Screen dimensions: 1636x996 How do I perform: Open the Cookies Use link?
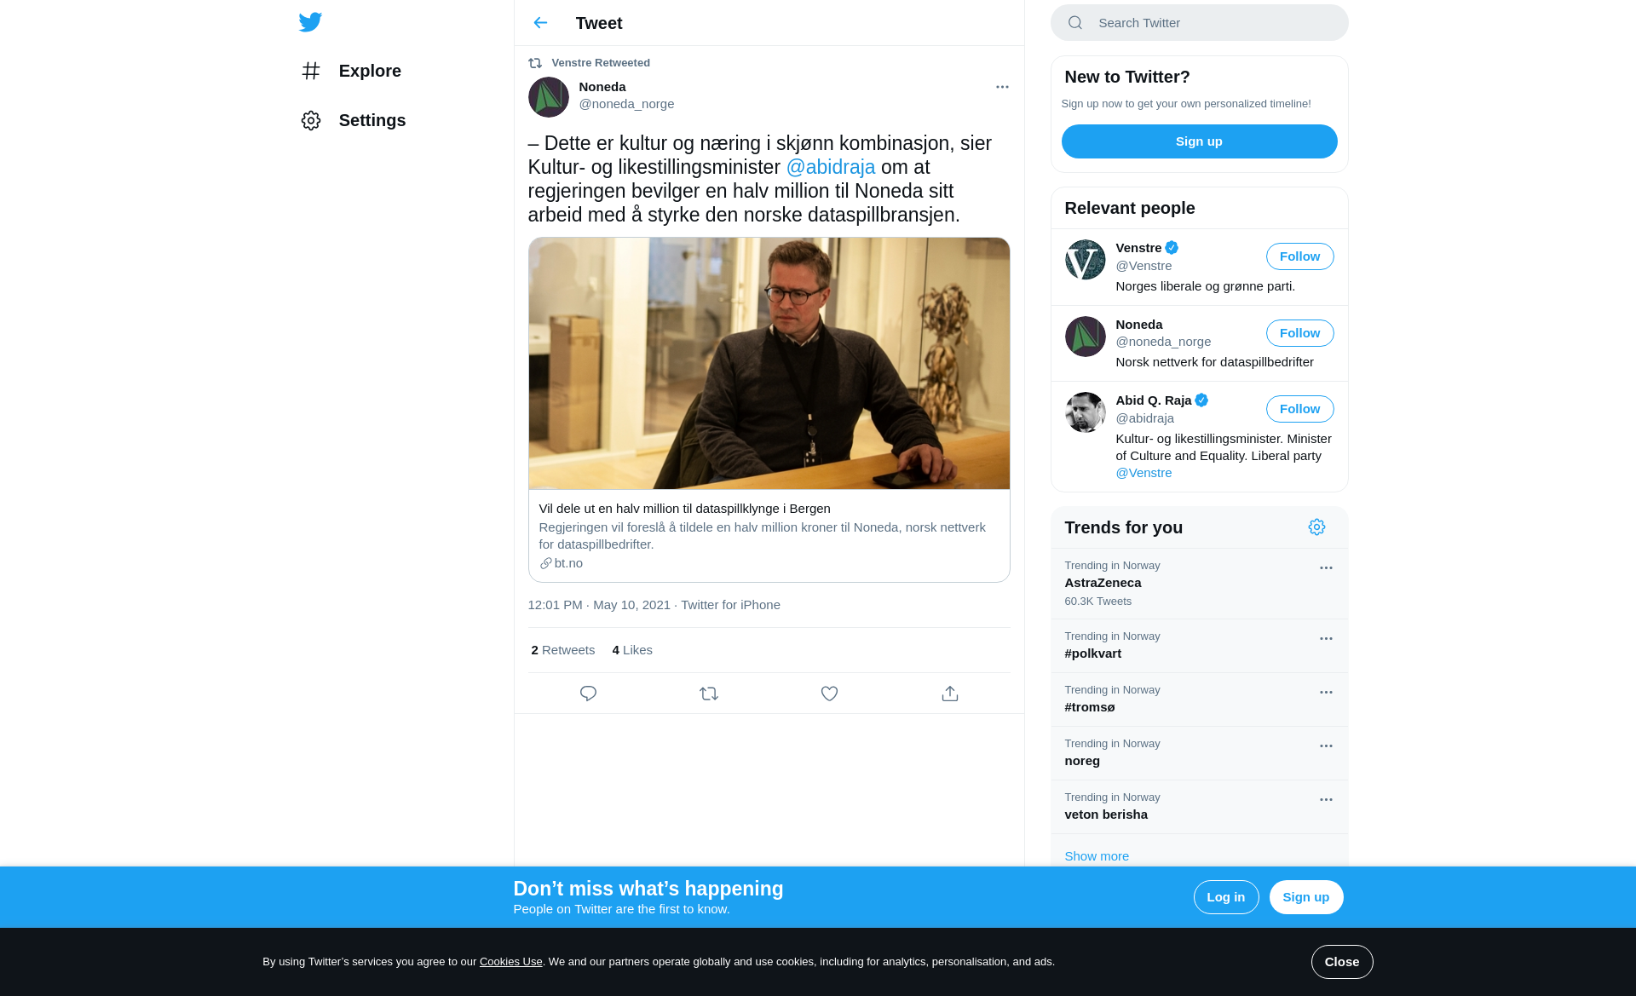(x=511, y=962)
